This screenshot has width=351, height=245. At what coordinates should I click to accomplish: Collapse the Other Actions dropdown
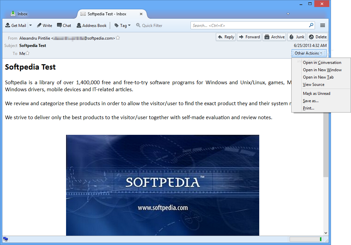[x=308, y=53]
